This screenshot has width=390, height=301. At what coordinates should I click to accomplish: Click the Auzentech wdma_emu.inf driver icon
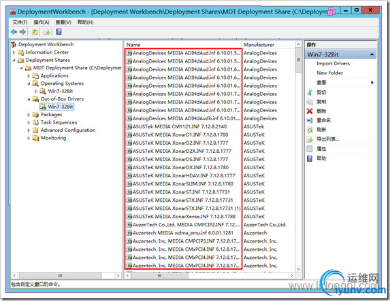click(x=129, y=233)
